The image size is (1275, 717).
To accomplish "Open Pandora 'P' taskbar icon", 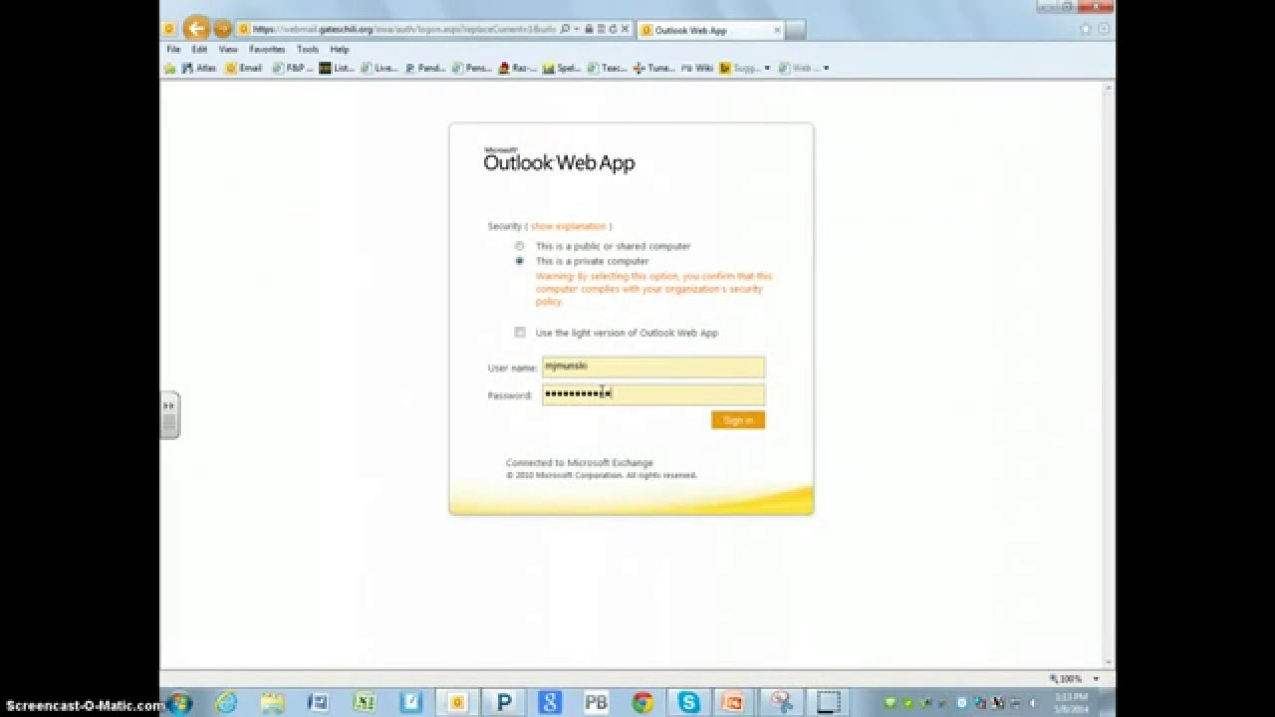I will 504,703.
